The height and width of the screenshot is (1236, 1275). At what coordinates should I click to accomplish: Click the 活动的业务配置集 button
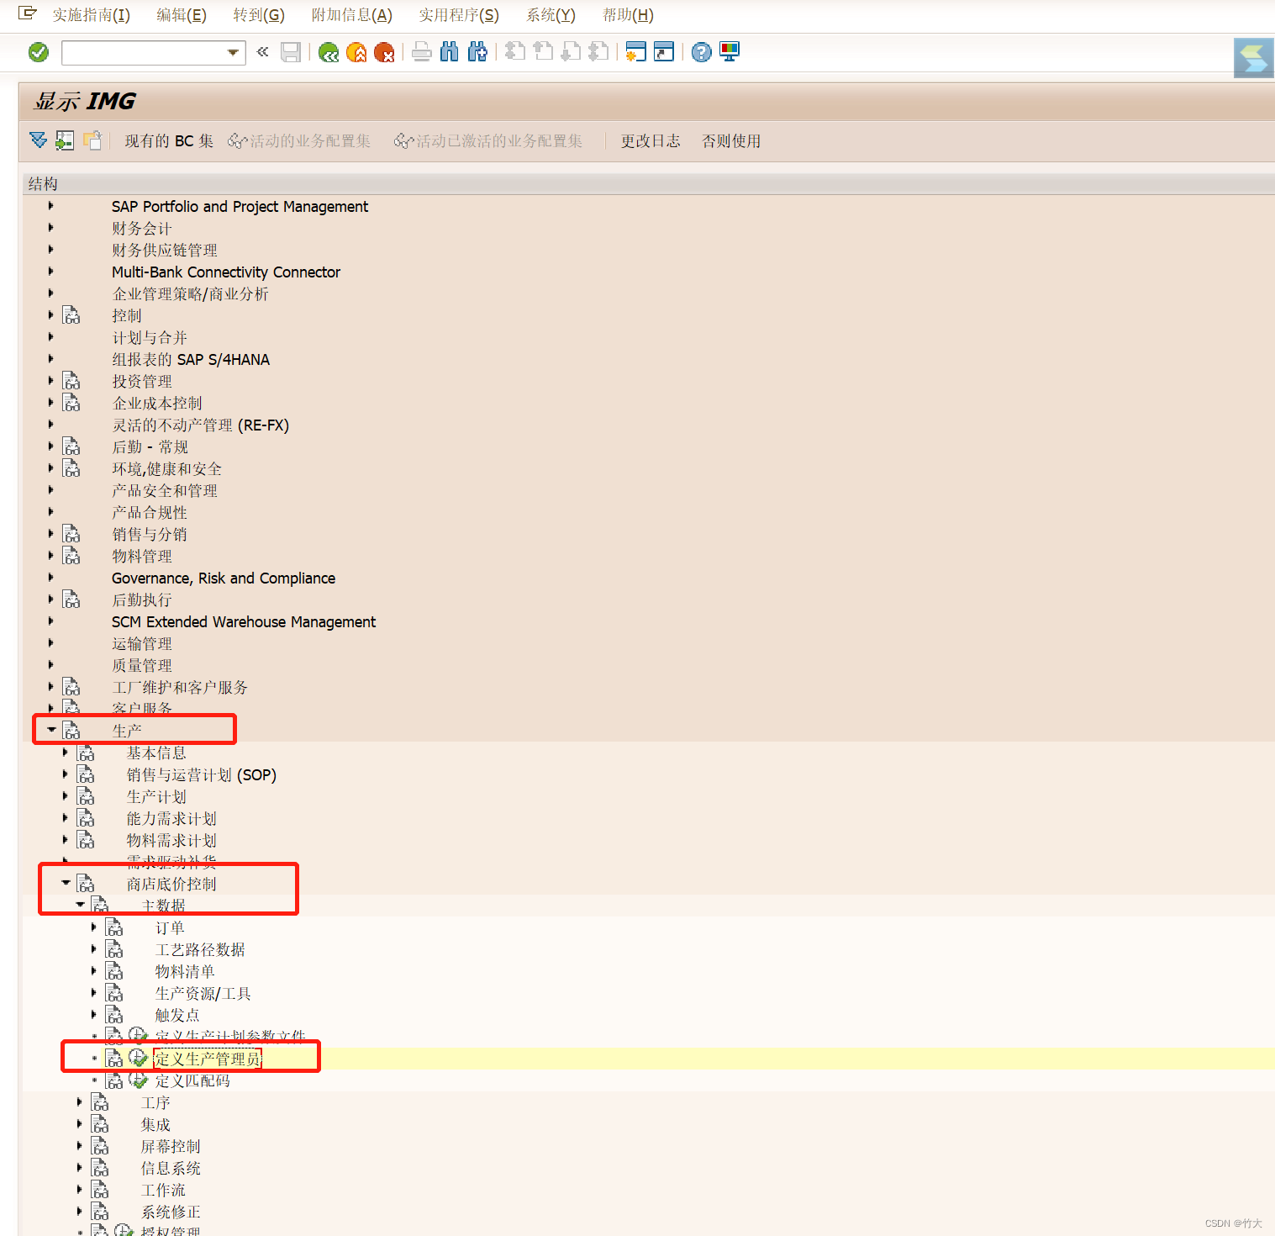coord(299,141)
